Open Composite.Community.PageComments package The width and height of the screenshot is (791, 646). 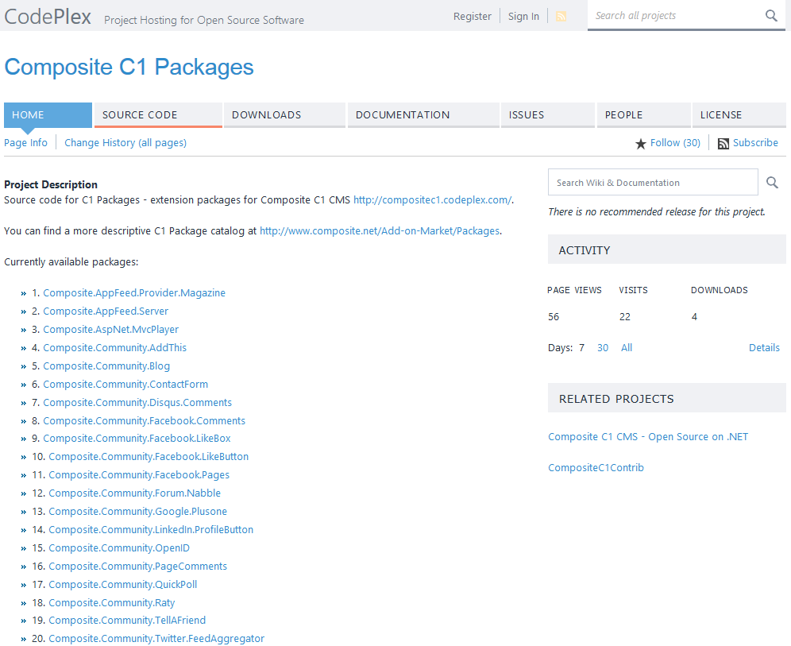pos(137,567)
